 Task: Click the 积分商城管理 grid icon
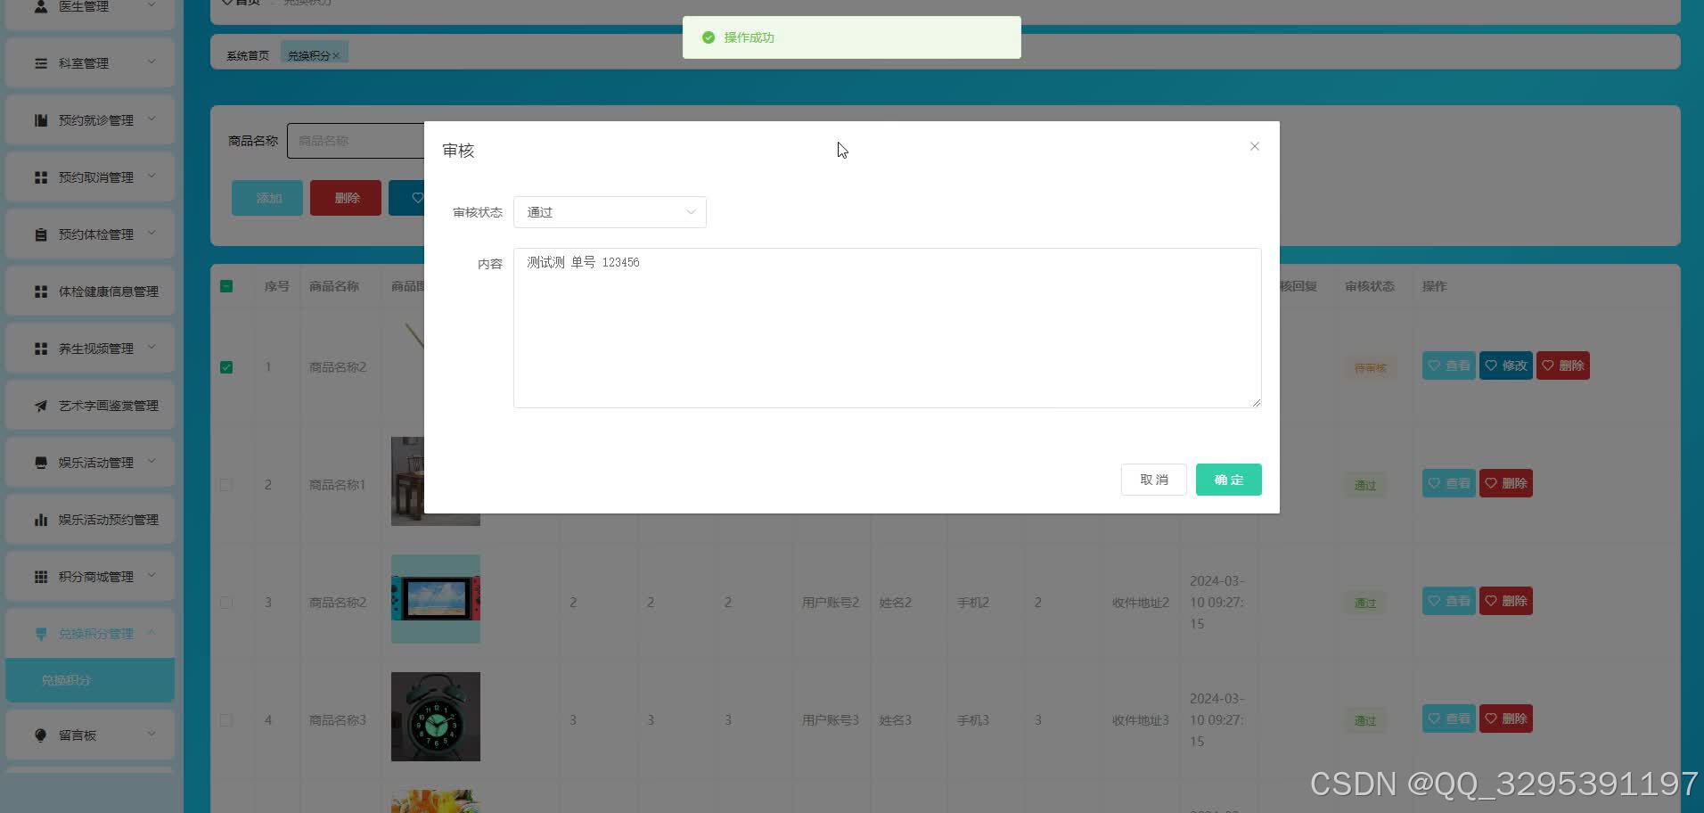[x=41, y=577]
